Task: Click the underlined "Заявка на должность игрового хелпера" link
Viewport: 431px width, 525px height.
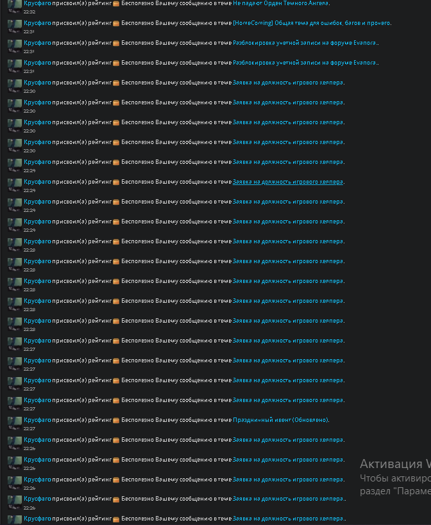Action: click(x=288, y=182)
